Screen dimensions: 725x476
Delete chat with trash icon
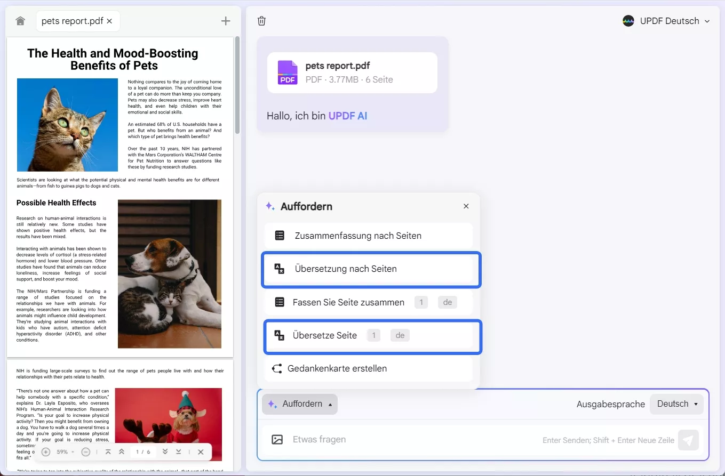coord(261,21)
